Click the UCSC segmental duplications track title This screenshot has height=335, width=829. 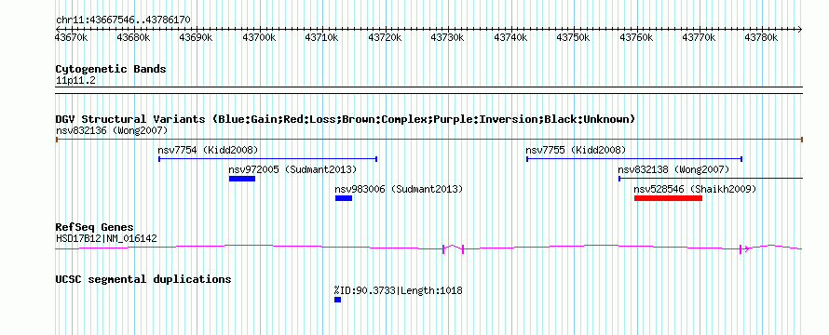[x=143, y=279]
